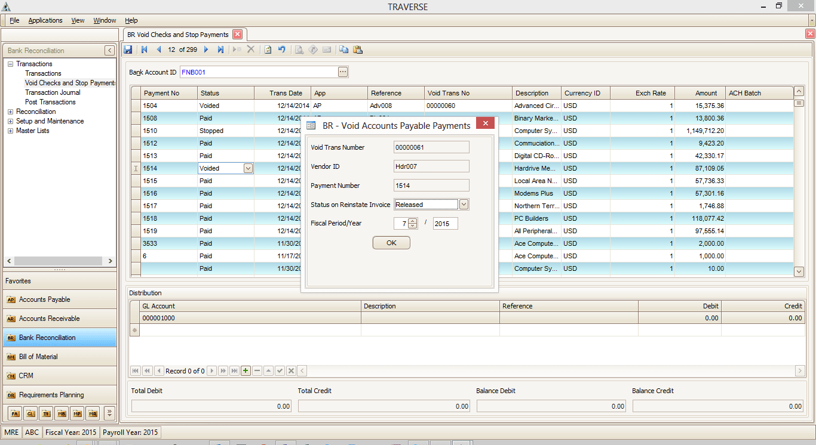Open the Status dropdown for payment 1514
The height and width of the screenshot is (445, 816).
point(248,168)
